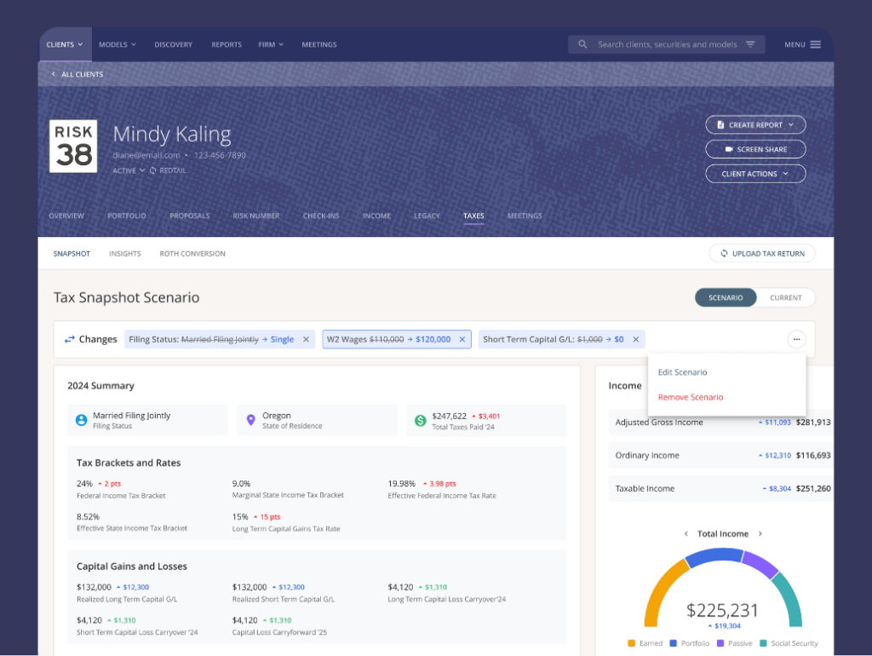
Task: Click the Screen Share camera icon
Action: click(729, 149)
